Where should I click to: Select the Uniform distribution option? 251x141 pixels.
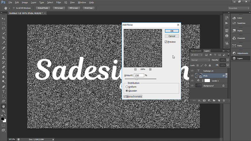coord(127,87)
